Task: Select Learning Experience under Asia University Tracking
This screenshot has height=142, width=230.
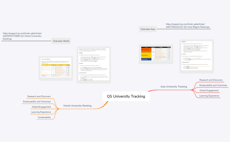Action: [210, 96]
